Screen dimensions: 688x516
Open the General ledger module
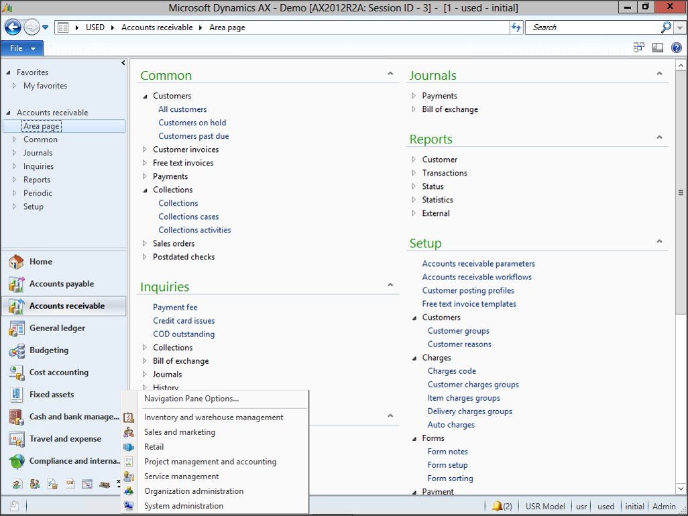[x=57, y=328]
